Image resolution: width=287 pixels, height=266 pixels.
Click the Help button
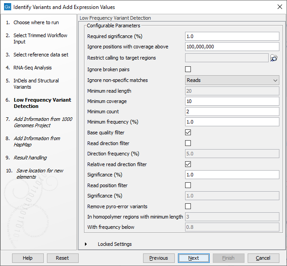(x=28, y=258)
